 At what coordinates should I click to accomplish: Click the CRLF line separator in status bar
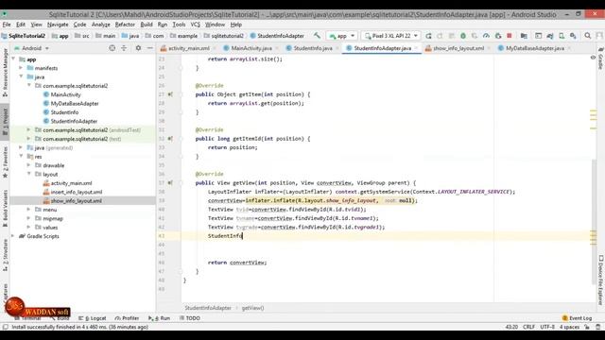point(528,327)
